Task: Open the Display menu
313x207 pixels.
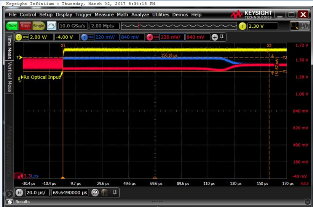Action: pyautogui.click(x=64, y=15)
